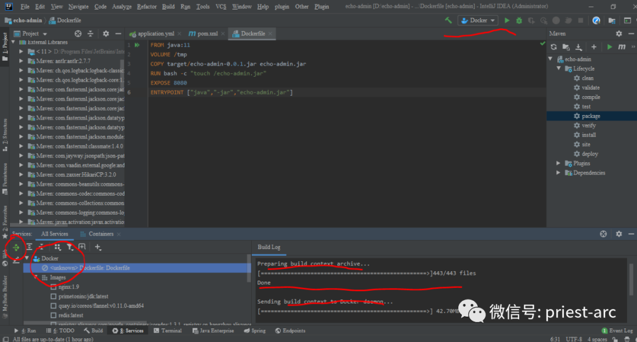Image resolution: width=637 pixels, height=342 pixels.
Task: Click Project panel locate target icon
Action: (78, 33)
